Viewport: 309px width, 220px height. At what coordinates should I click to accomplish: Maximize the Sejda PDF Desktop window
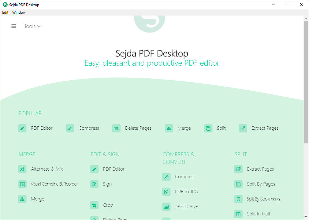(288, 5)
